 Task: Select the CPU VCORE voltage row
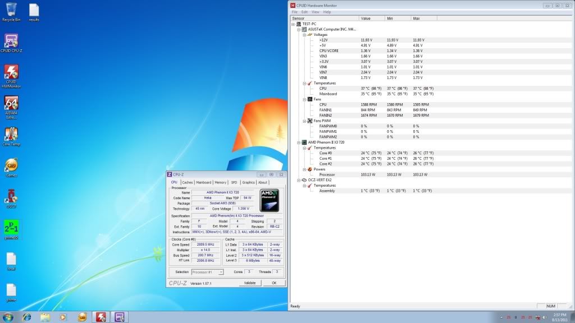pos(431,51)
